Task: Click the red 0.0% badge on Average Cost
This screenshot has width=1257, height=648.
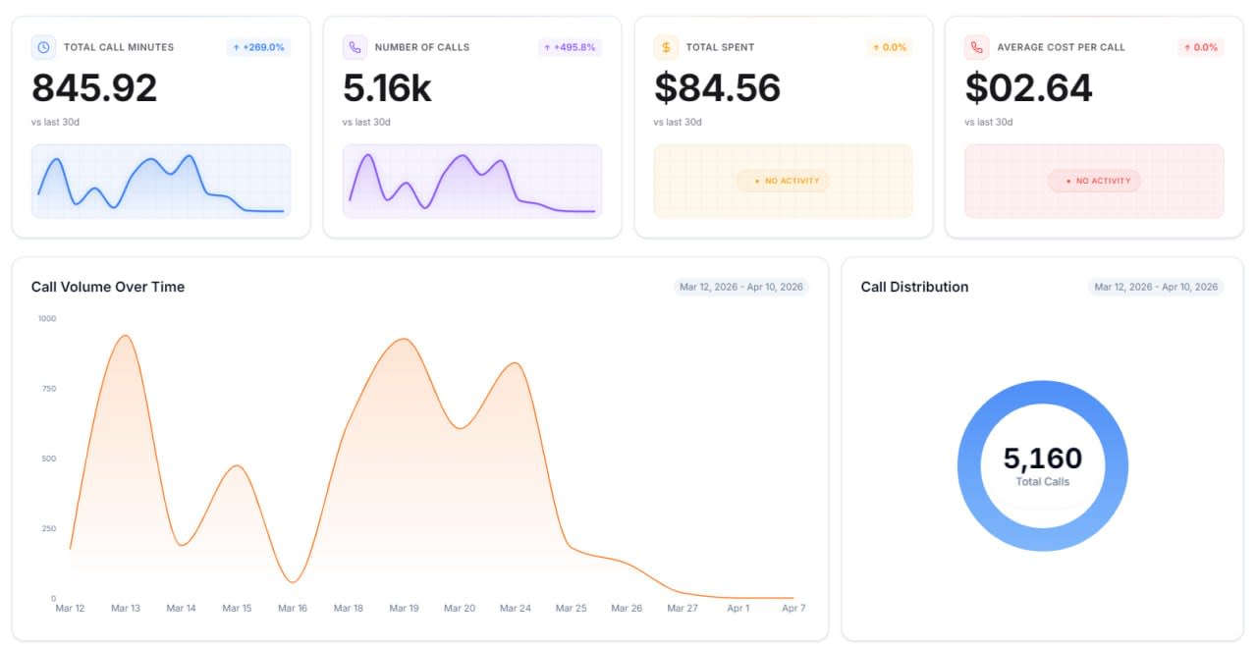Action: coord(1199,47)
